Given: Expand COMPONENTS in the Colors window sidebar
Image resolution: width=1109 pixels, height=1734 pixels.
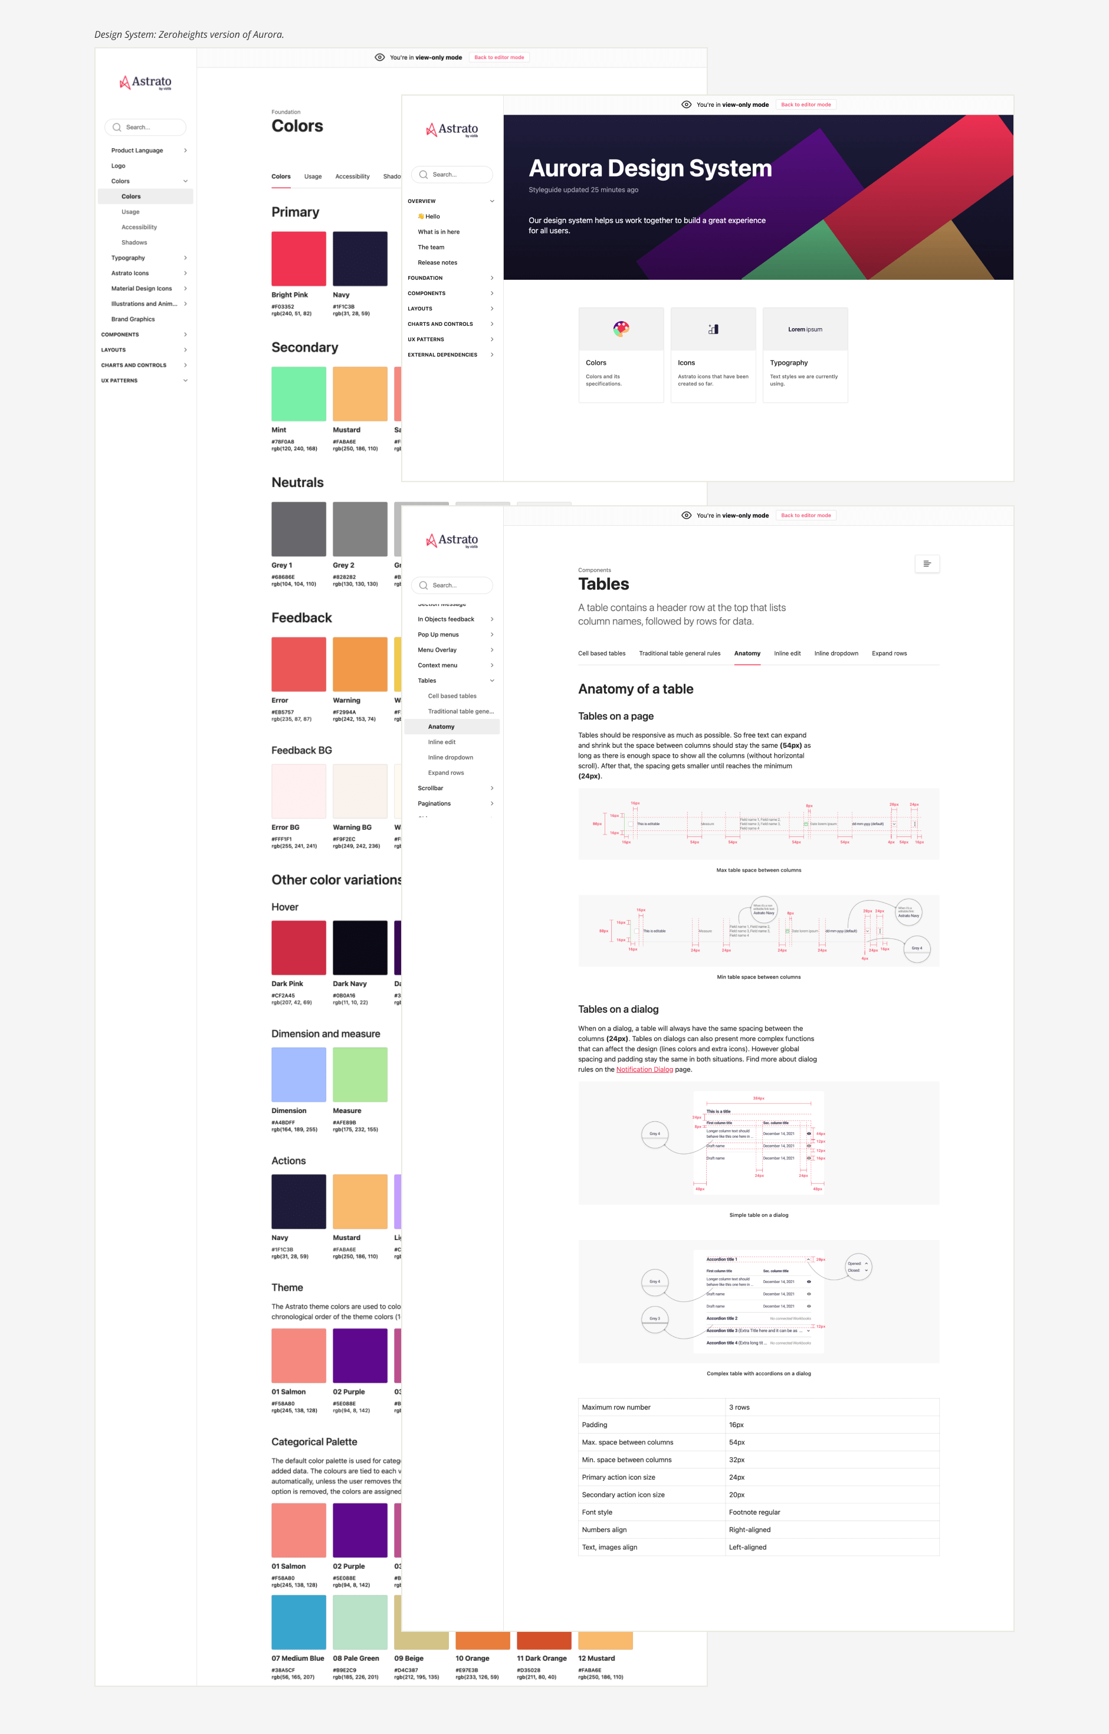Looking at the screenshot, I should (185, 334).
